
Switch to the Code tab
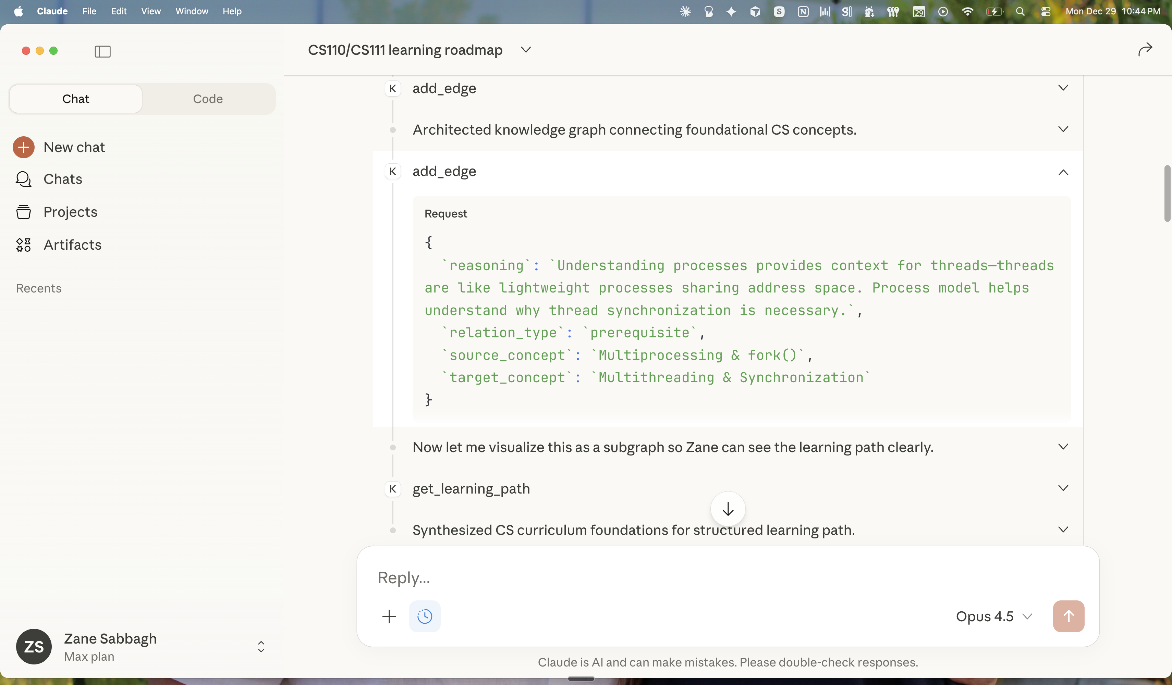(208, 99)
